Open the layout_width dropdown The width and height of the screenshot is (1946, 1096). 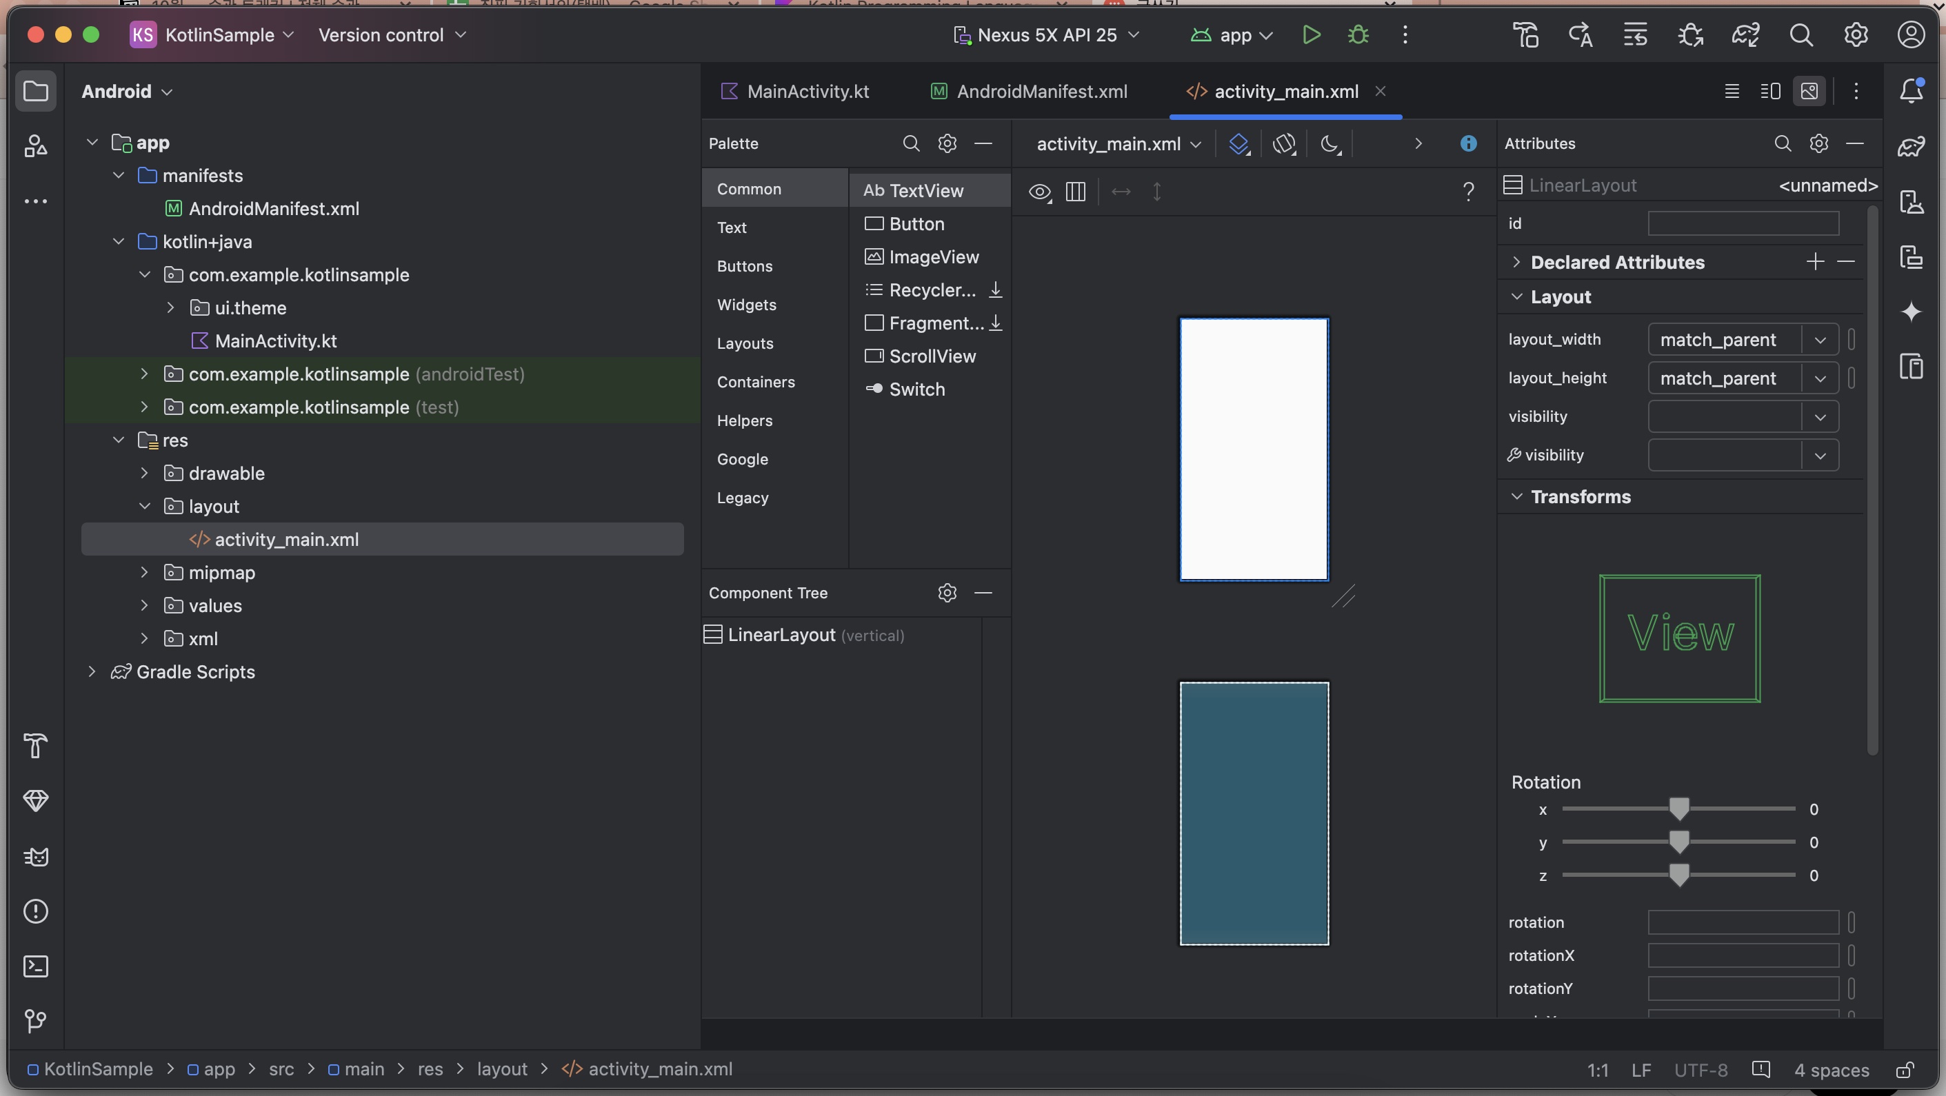[x=1820, y=340]
